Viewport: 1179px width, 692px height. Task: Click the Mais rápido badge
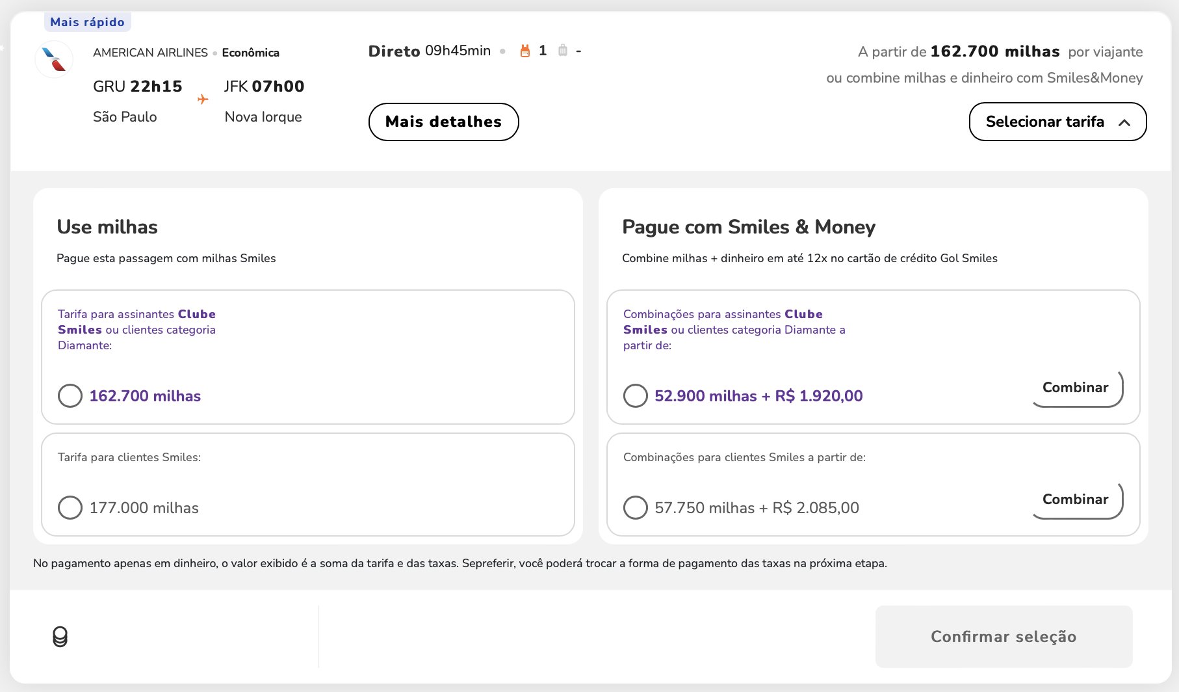point(87,22)
